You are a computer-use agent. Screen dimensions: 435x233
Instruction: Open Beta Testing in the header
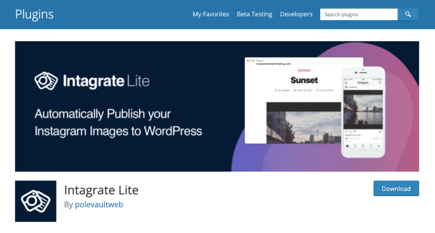254,14
